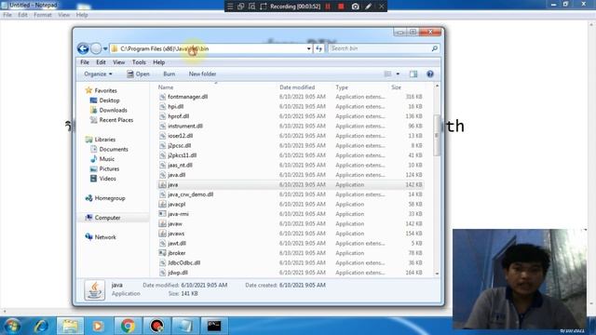Toggle the preview pane icon
This screenshot has height=335, width=596.
pos(413,74)
